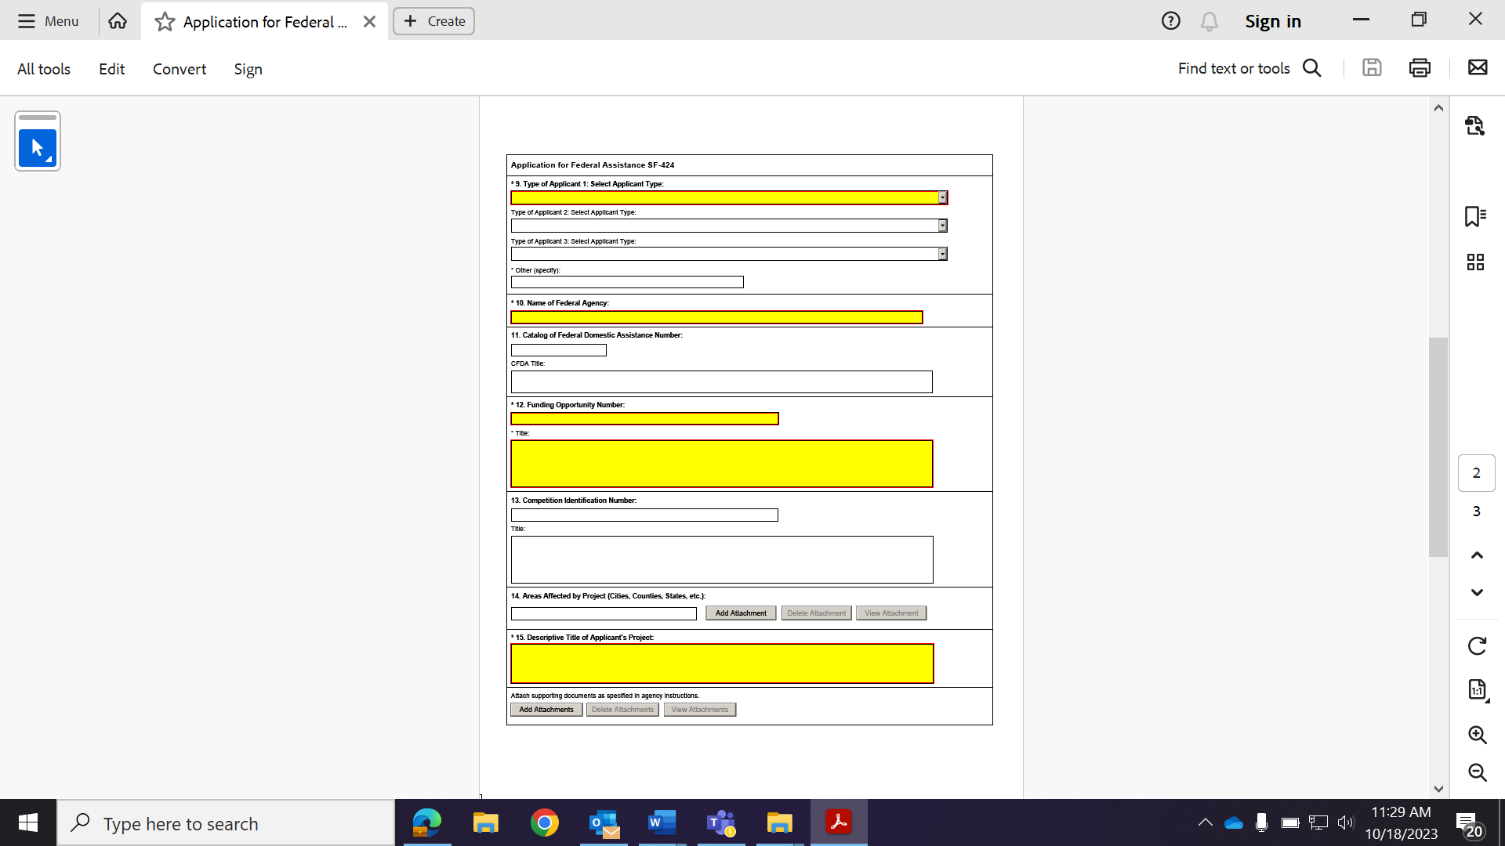This screenshot has height=846, width=1505.
Task: Open the bookmarks panel icon
Action: click(1475, 216)
